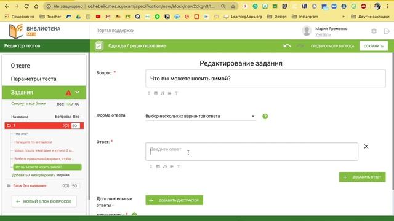The width and height of the screenshot is (394, 221).
Task: Click Сохранить button
Action: pos(374,46)
